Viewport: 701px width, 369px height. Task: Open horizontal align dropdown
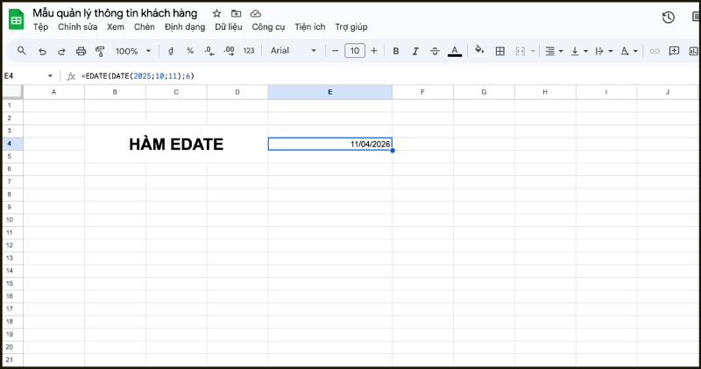555,52
